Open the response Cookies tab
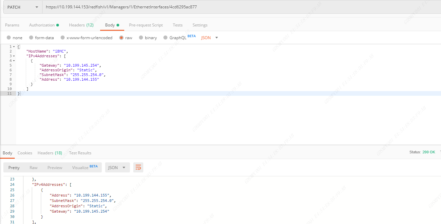 point(25,153)
